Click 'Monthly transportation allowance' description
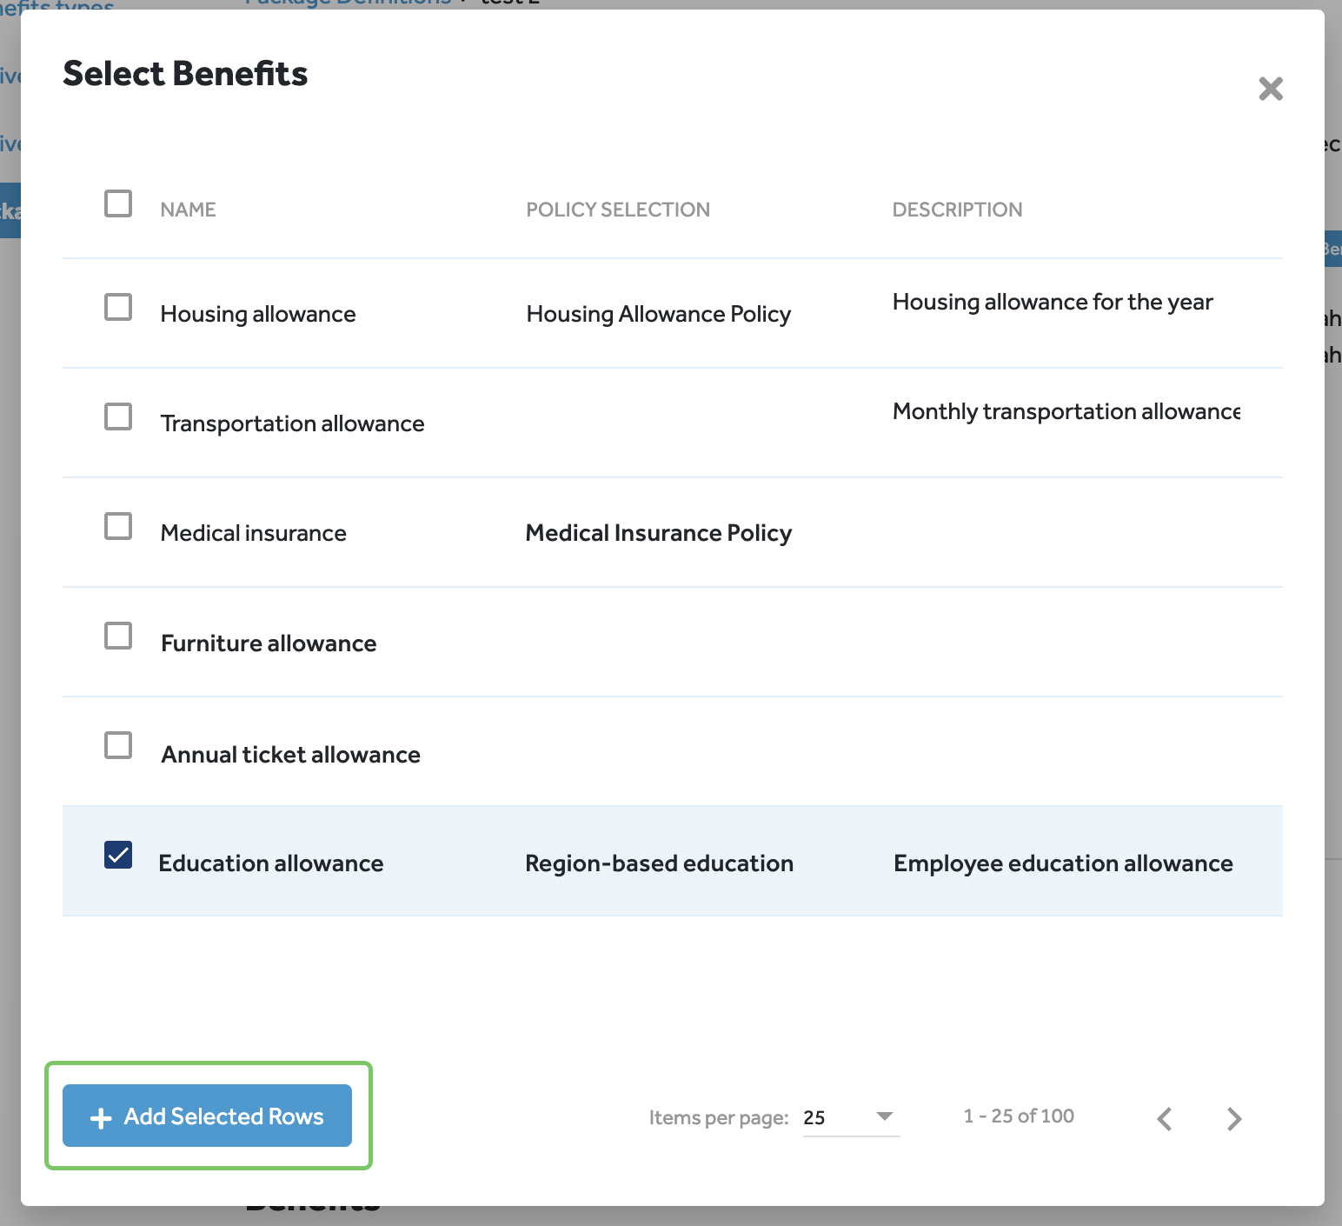 click(1066, 411)
